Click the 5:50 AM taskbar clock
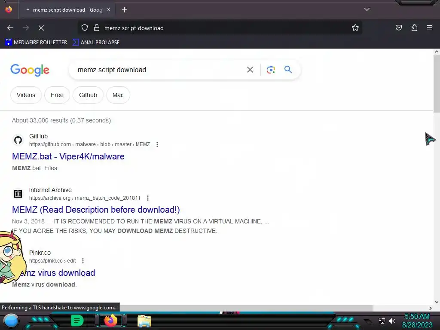Viewport: 440px width, 330px height. click(417, 316)
